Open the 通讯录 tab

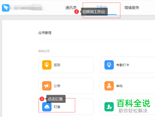click(x=71, y=8)
